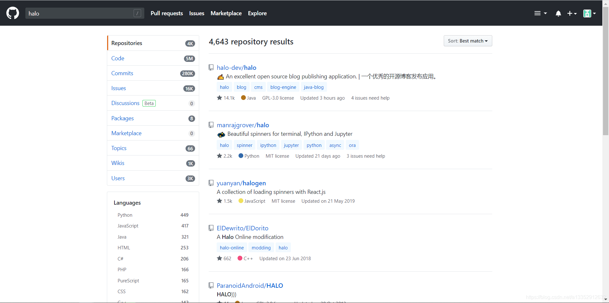Viewport: 609px width, 303px height.
Task: Click the star icon showing 14.1k
Action: pos(219,98)
